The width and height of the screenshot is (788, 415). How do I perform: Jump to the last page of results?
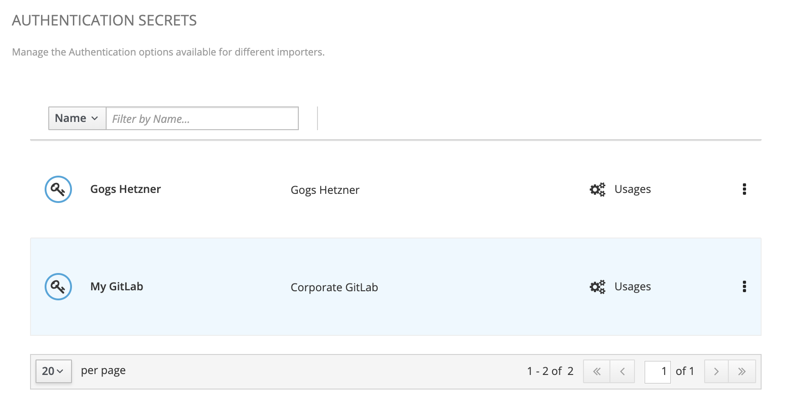point(742,371)
